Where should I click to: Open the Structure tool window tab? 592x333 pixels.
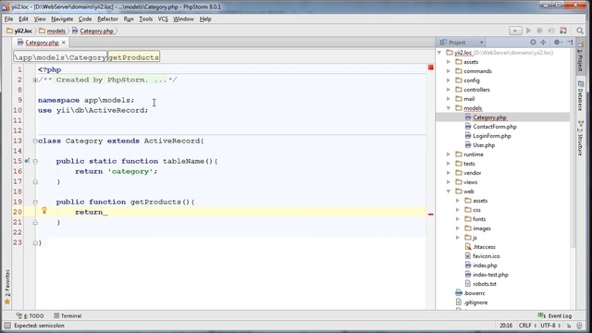point(581,138)
